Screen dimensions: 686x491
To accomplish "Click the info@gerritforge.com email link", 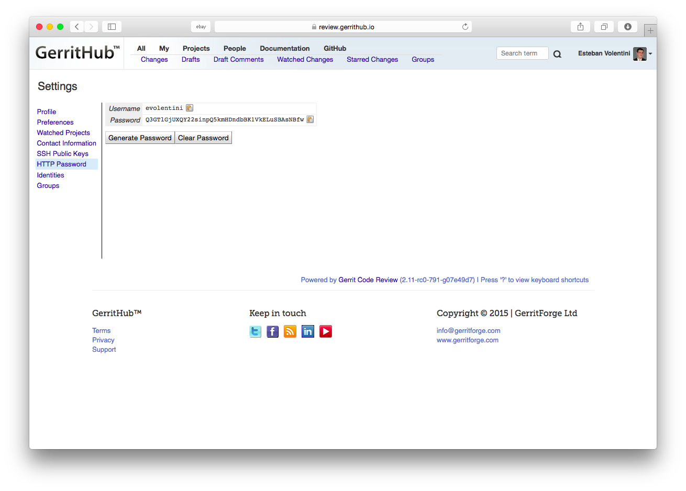I will [x=469, y=330].
